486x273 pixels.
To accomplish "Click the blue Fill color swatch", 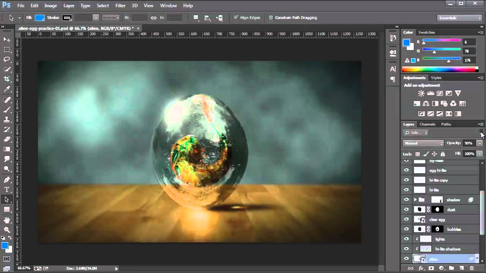I will [40, 17].
